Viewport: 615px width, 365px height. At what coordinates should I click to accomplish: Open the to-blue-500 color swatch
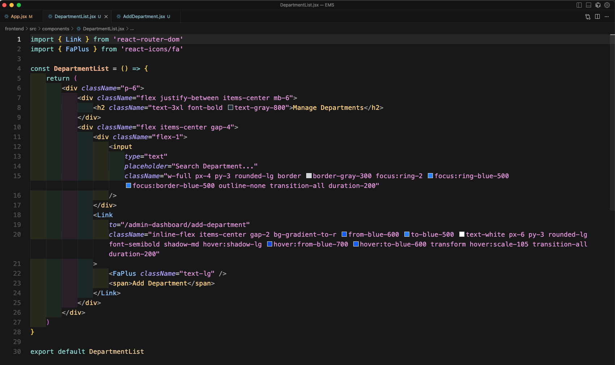click(407, 234)
